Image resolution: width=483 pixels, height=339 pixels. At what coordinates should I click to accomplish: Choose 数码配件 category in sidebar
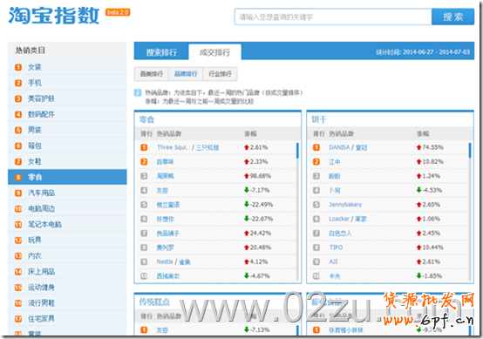67,114
